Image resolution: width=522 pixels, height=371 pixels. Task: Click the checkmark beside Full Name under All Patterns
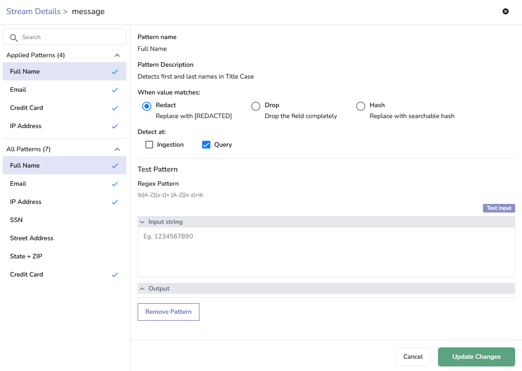tap(114, 166)
